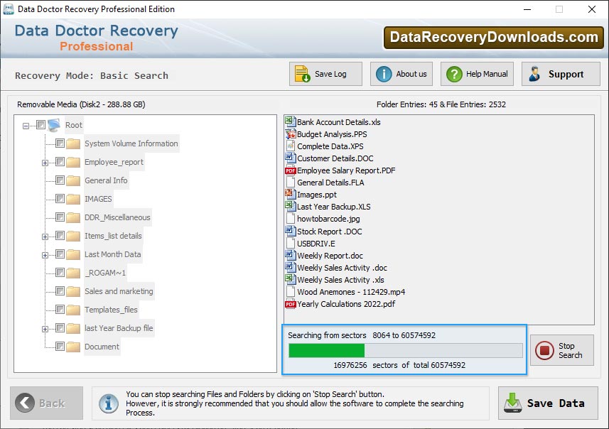Check the System Volume Information checkbox

(x=60, y=143)
